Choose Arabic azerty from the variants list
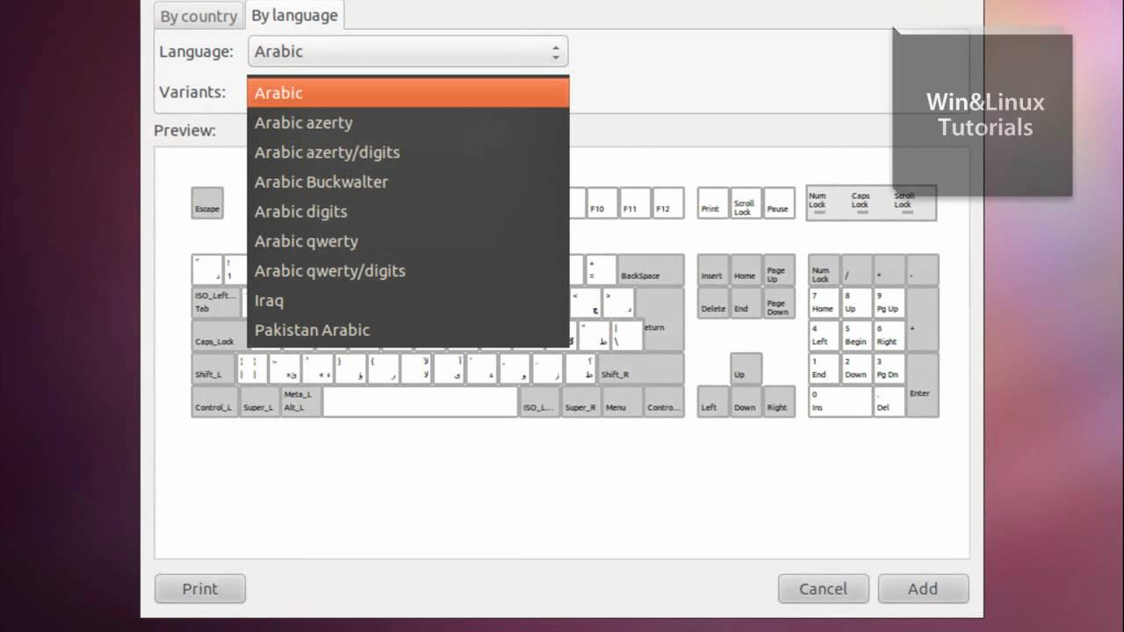 (408, 122)
